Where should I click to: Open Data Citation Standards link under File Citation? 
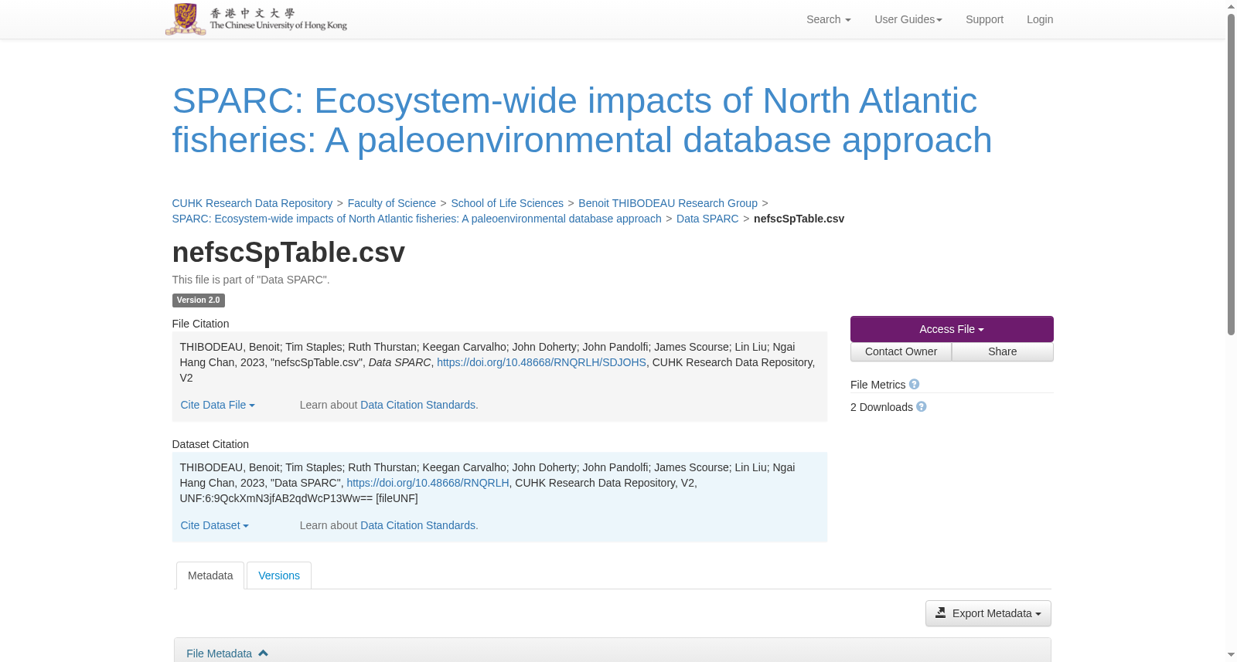click(419, 405)
